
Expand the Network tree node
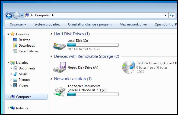coord(8,108)
